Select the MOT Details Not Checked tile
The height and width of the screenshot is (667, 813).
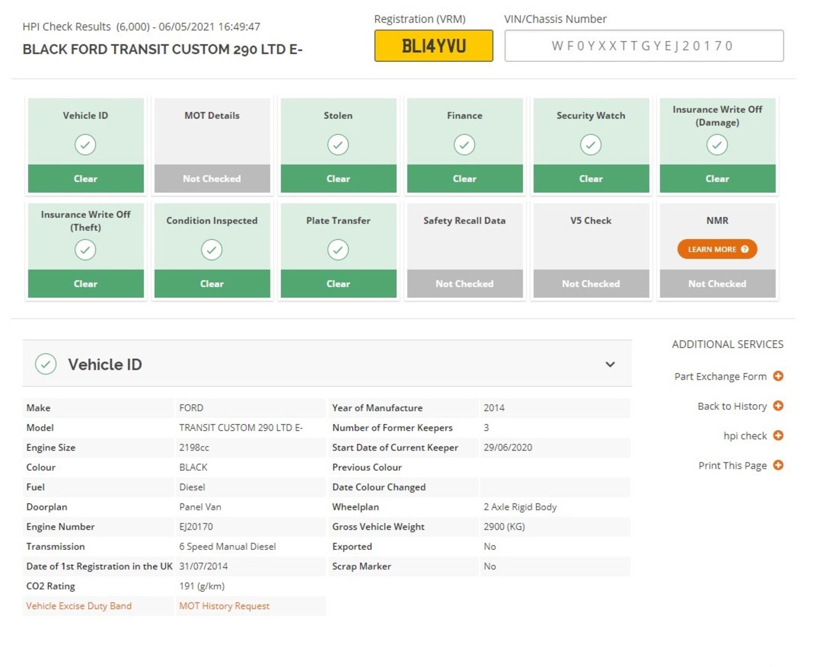[x=212, y=145]
